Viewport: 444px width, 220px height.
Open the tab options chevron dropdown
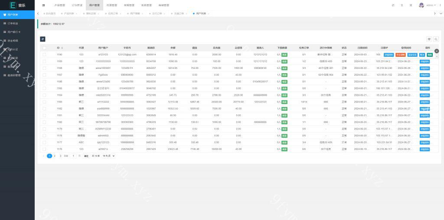click(x=441, y=13)
